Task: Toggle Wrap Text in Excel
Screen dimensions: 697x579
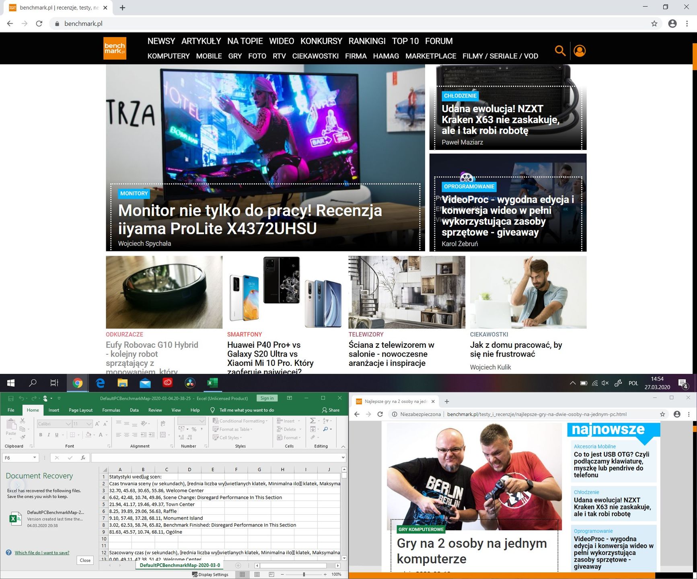Action: coord(163,424)
